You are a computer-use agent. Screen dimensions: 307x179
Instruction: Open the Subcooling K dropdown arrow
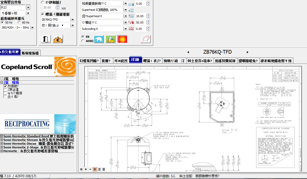click(126, 29)
